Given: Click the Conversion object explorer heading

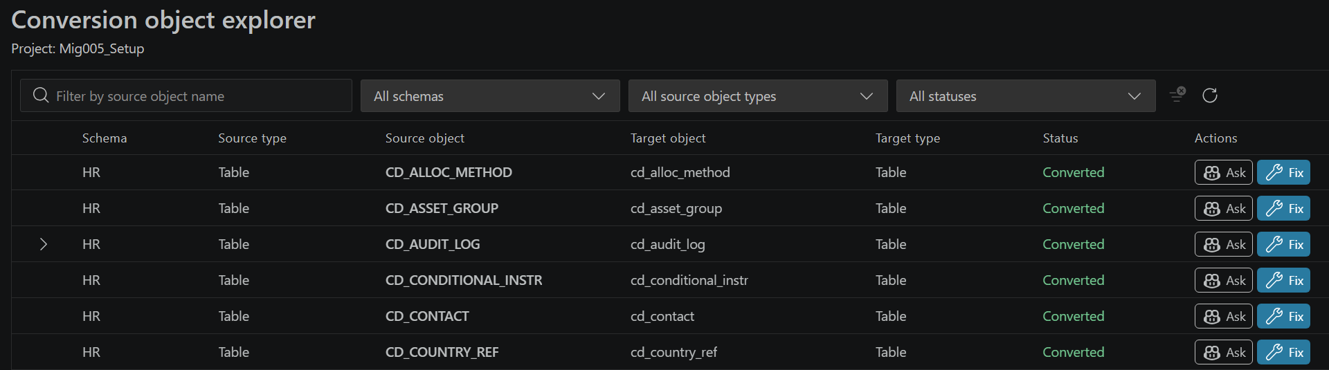Looking at the screenshot, I should click(x=163, y=20).
